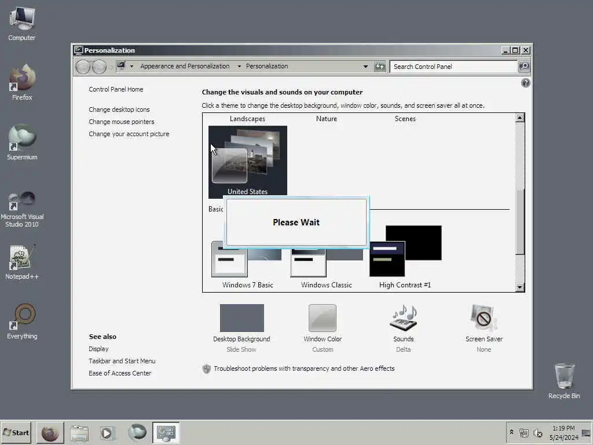Click the volume tray icon
The image size is (593, 445).
(x=537, y=432)
